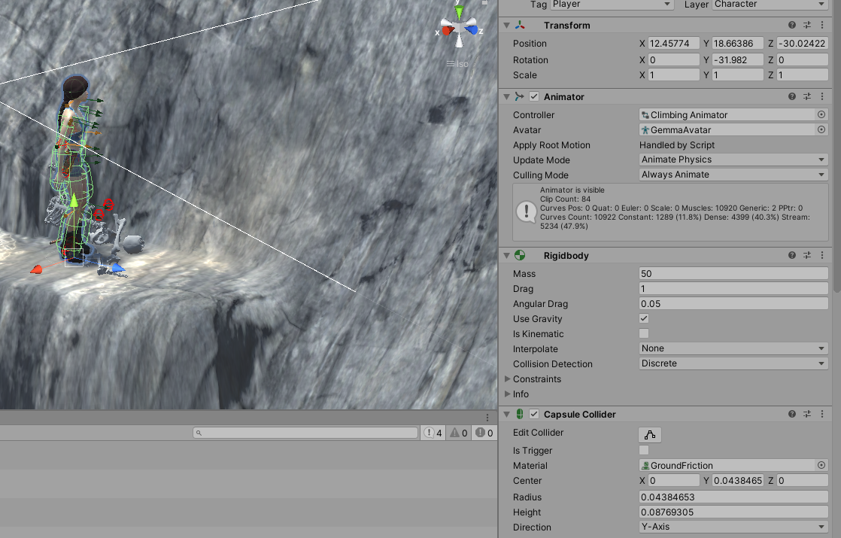Click the Edit Collider button
The width and height of the screenshot is (841, 538).
point(649,434)
